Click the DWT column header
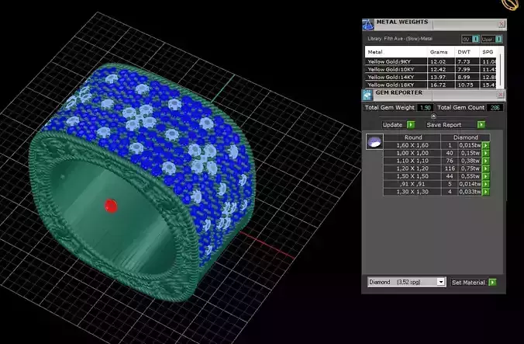Screen dimensions: 524x344 [x=467, y=52]
